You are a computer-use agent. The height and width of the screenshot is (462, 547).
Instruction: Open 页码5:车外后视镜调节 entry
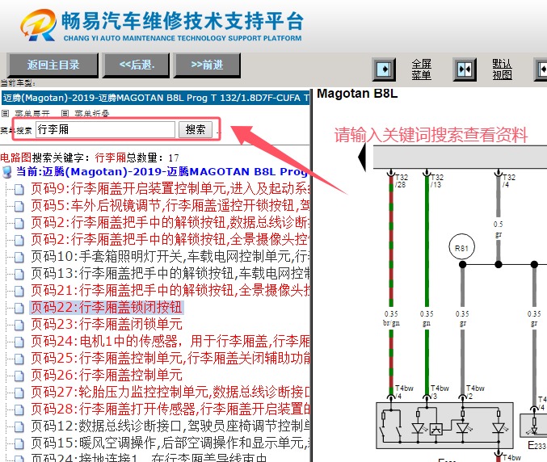(170, 205)
